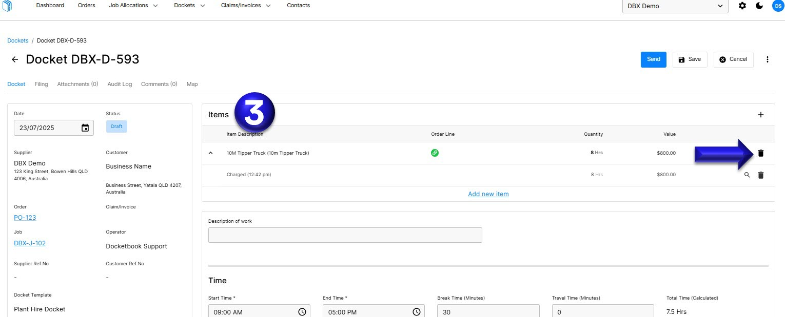Open the more options kebab menu
The width and height of the screenshot is (785, 317).
tap(768, 59)
